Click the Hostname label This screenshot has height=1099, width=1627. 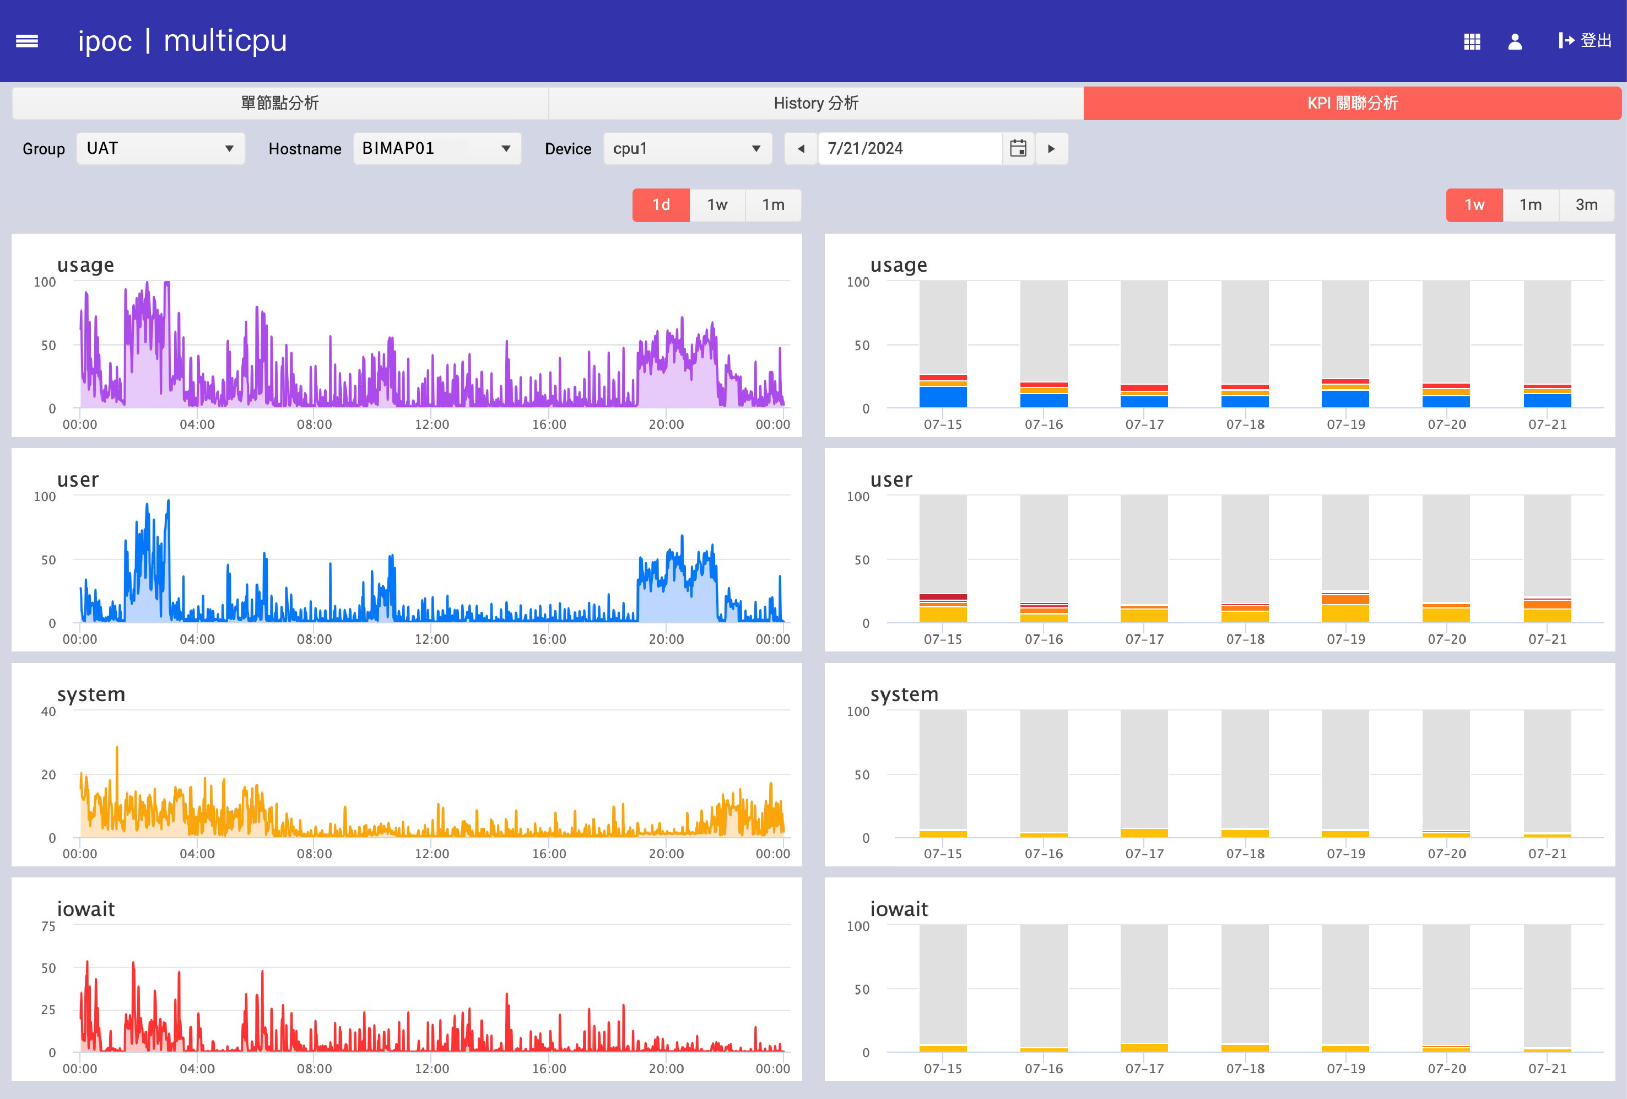pyautogui.click(x=305, y=148)
